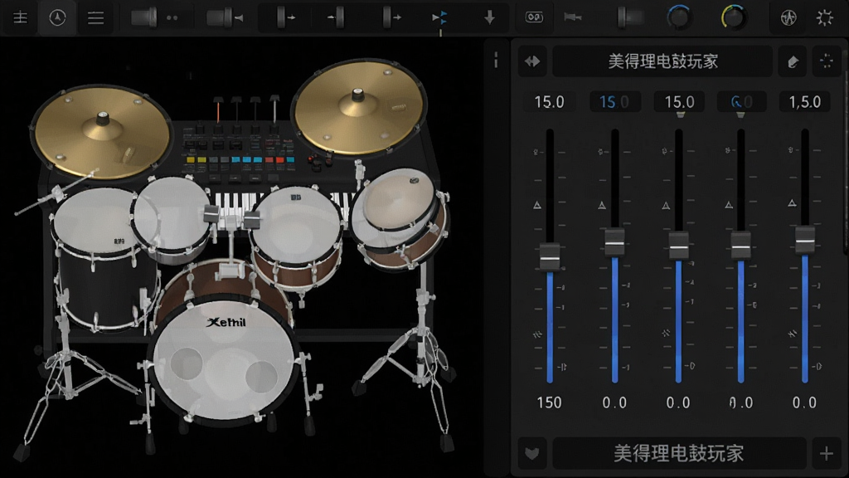Click the eraser icon beside the title
Viewport: 849px width, 478px height.
(792, 61)
